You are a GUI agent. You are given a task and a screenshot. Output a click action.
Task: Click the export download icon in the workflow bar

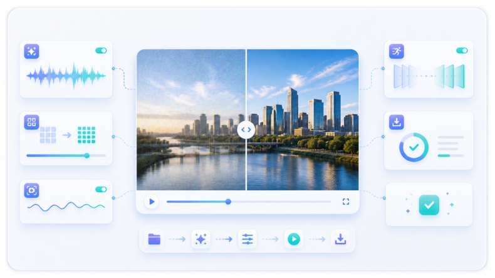(x=340, y=239)
